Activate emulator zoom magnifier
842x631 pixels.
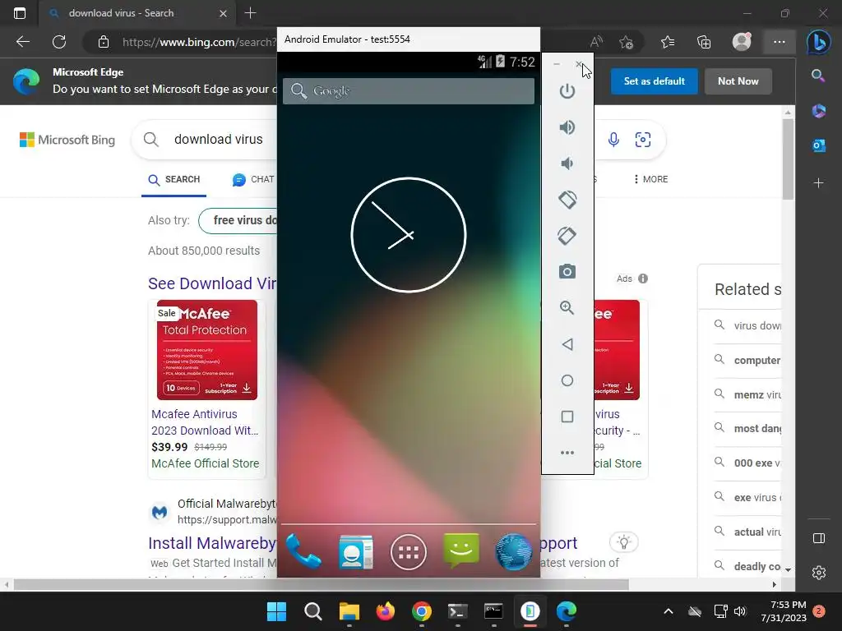pyautogui.click(x=567, y=308)
